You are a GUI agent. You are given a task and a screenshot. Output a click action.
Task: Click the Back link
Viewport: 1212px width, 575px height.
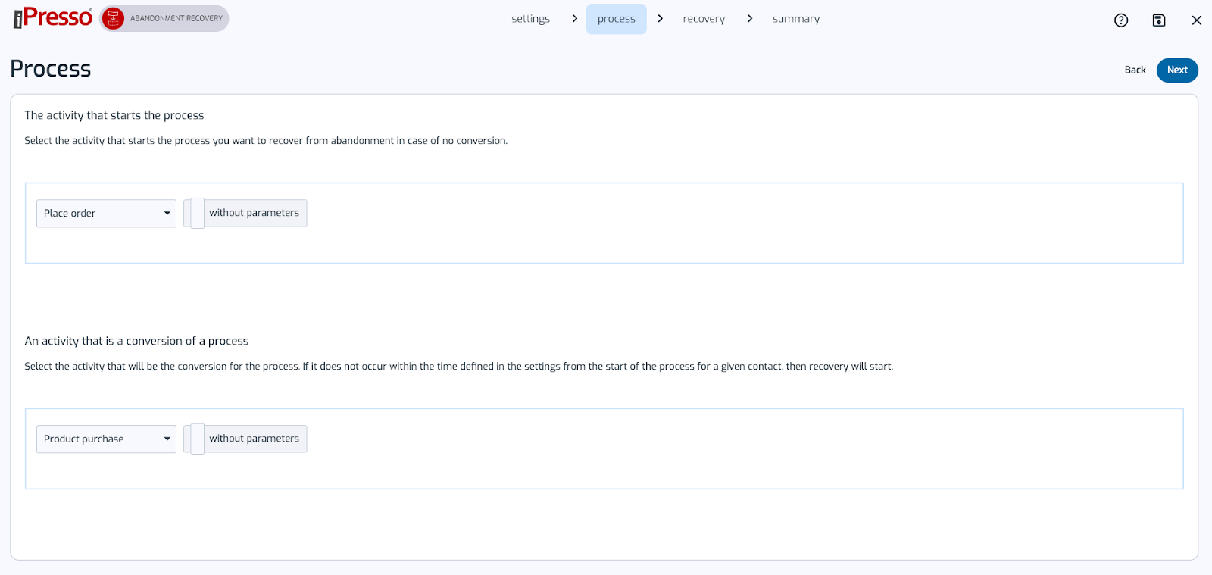pyautogui.click(x=1135, y=70)
